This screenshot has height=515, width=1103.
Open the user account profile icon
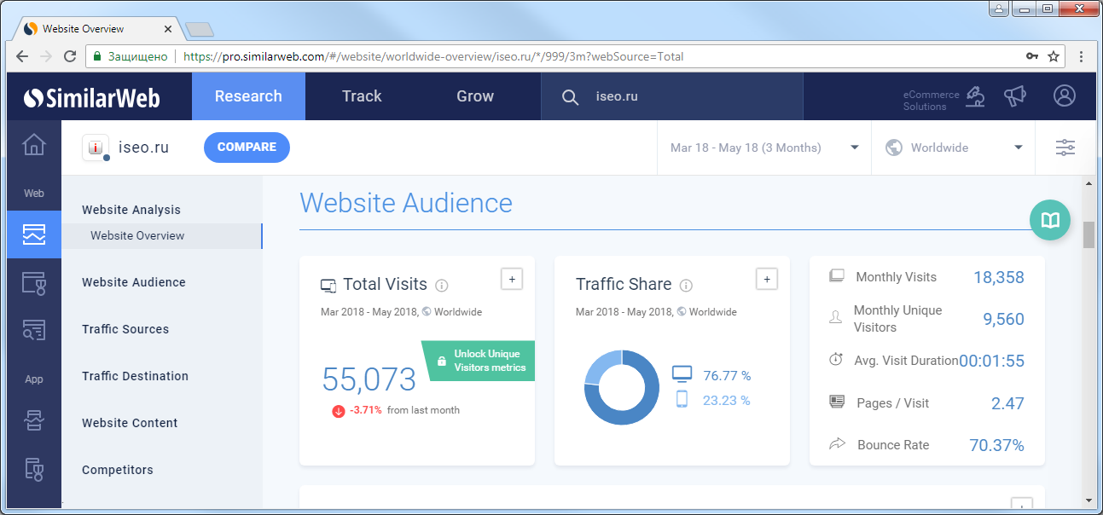1064,95
